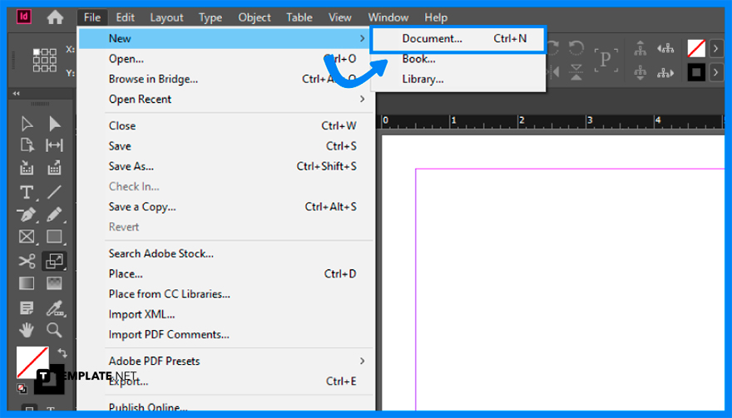Select the Gradient Feather tool
The image size is (732, 418).
click(54, 283)
